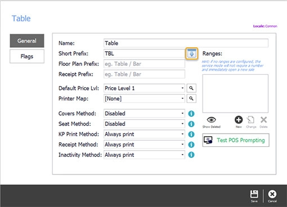
Task: Click the Short Prefix auto-fill arrow icon
Action: [x=191, y=53]
